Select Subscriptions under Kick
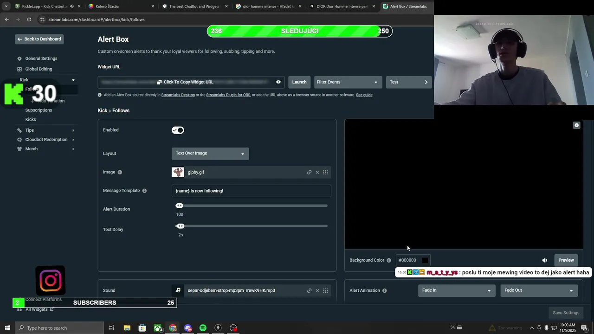Viewport: 594px width, 334px height. pyautogui.click(x=39, y=110)
